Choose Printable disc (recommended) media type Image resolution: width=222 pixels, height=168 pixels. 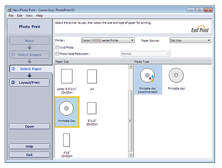[148, 80]
